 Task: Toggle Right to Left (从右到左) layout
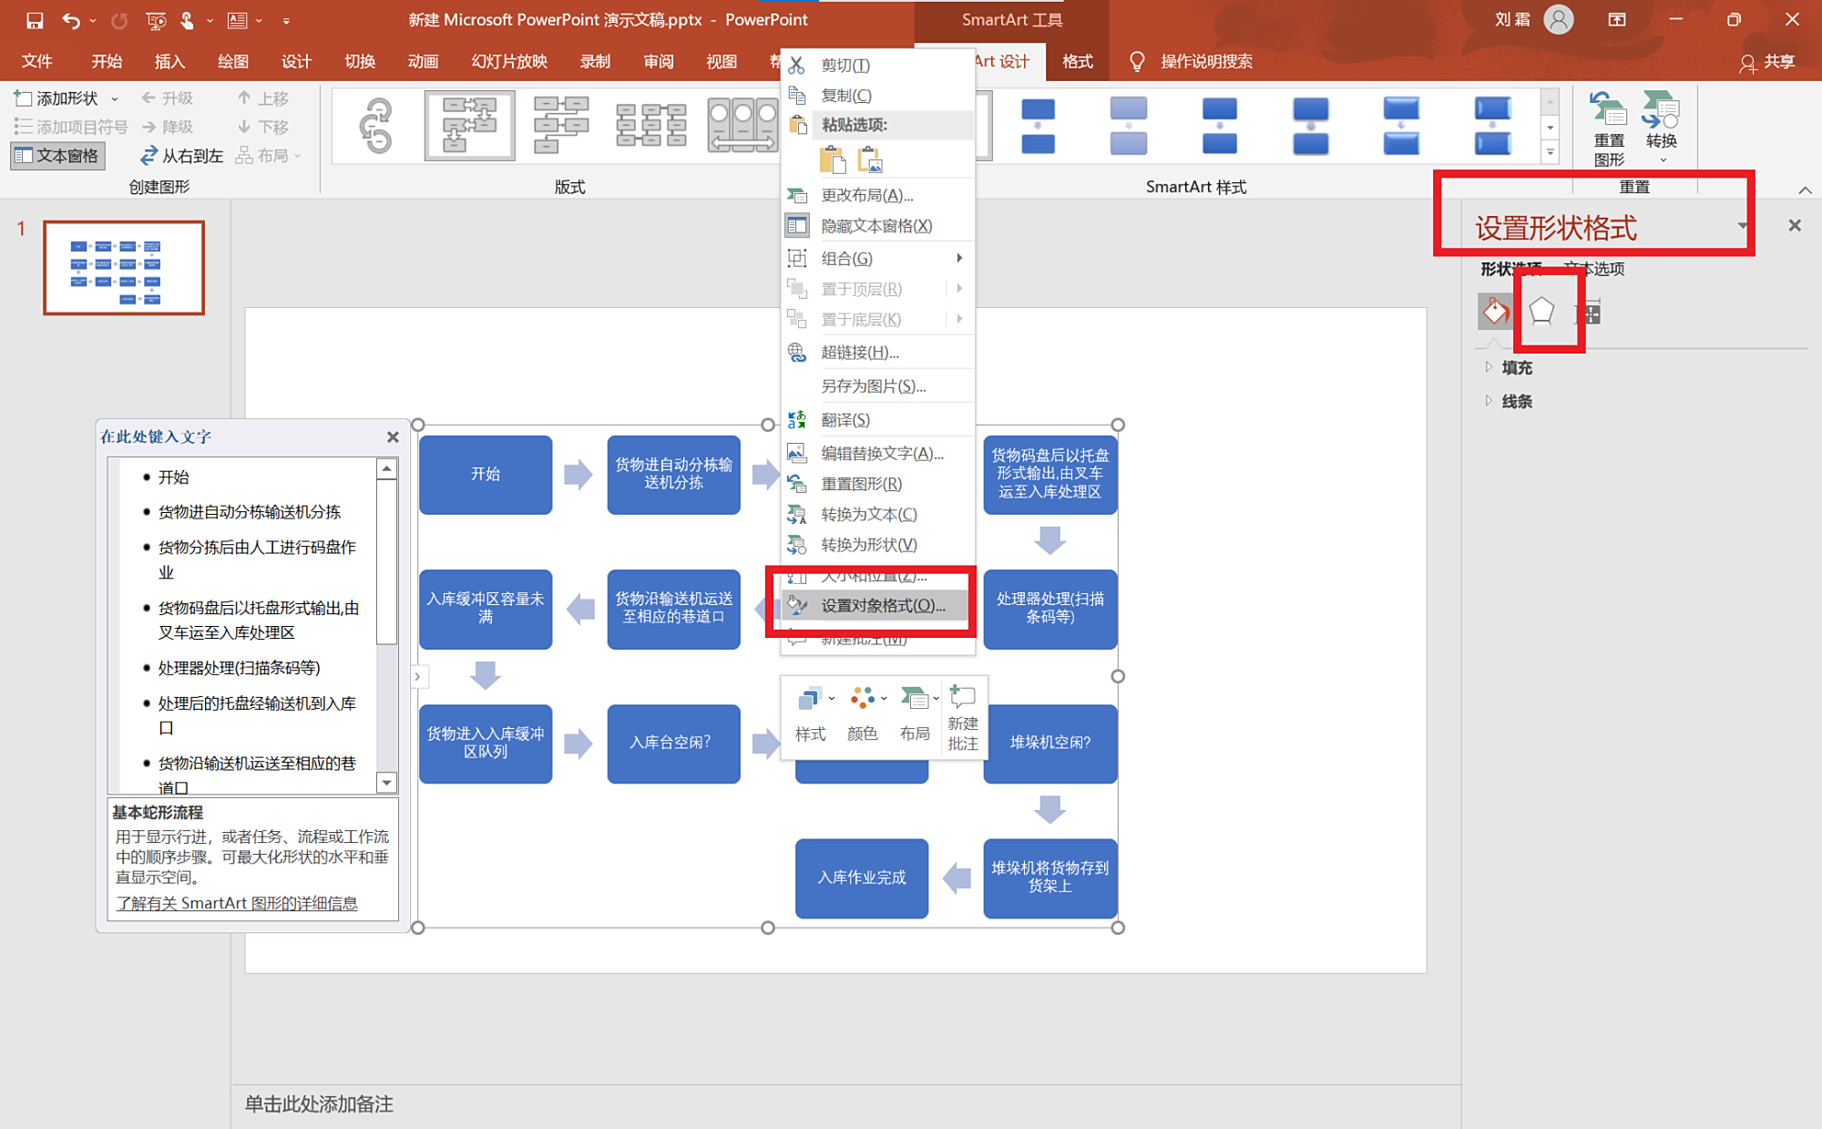[x=181, y=156]
